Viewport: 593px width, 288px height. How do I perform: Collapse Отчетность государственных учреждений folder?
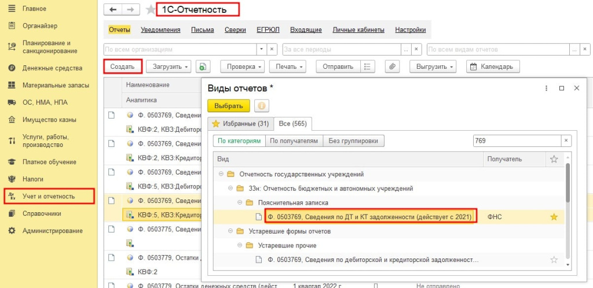coord(221,174)
